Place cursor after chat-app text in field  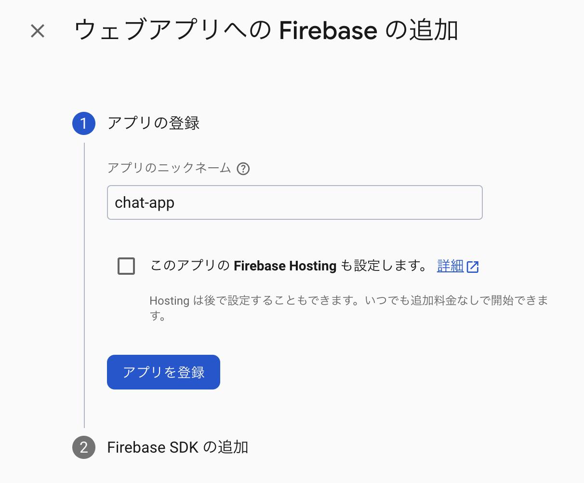pos(175,202)
